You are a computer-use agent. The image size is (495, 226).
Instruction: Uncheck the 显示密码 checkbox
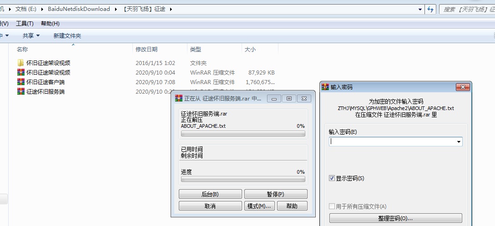pyautogui.click(x=332, y=178)
